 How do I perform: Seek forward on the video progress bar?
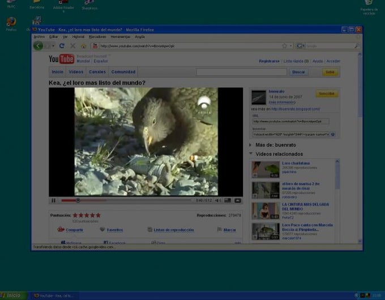tap(135, 200)
